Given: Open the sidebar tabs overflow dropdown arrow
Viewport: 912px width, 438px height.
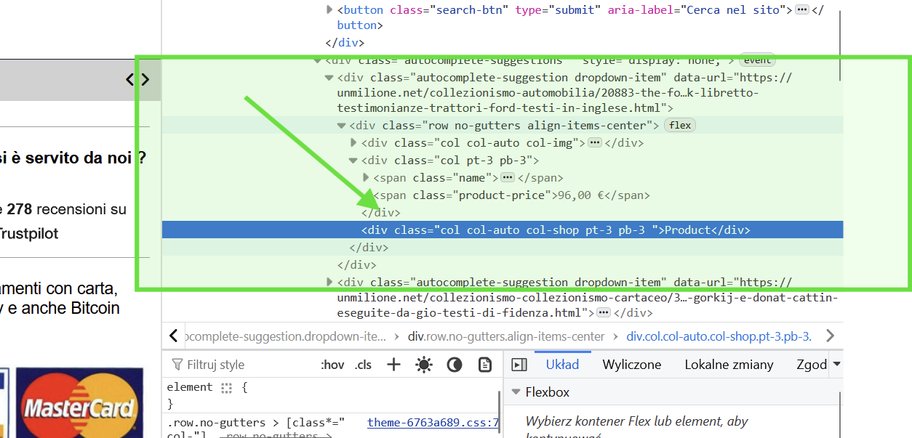Looking at the screenshot, I should (836, 364).
